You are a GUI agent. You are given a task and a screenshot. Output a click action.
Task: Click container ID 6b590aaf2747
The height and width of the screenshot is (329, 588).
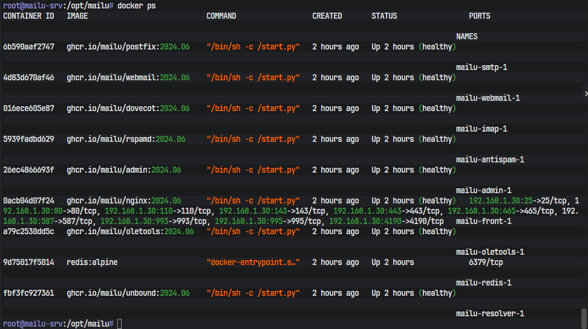click(28, 46)
